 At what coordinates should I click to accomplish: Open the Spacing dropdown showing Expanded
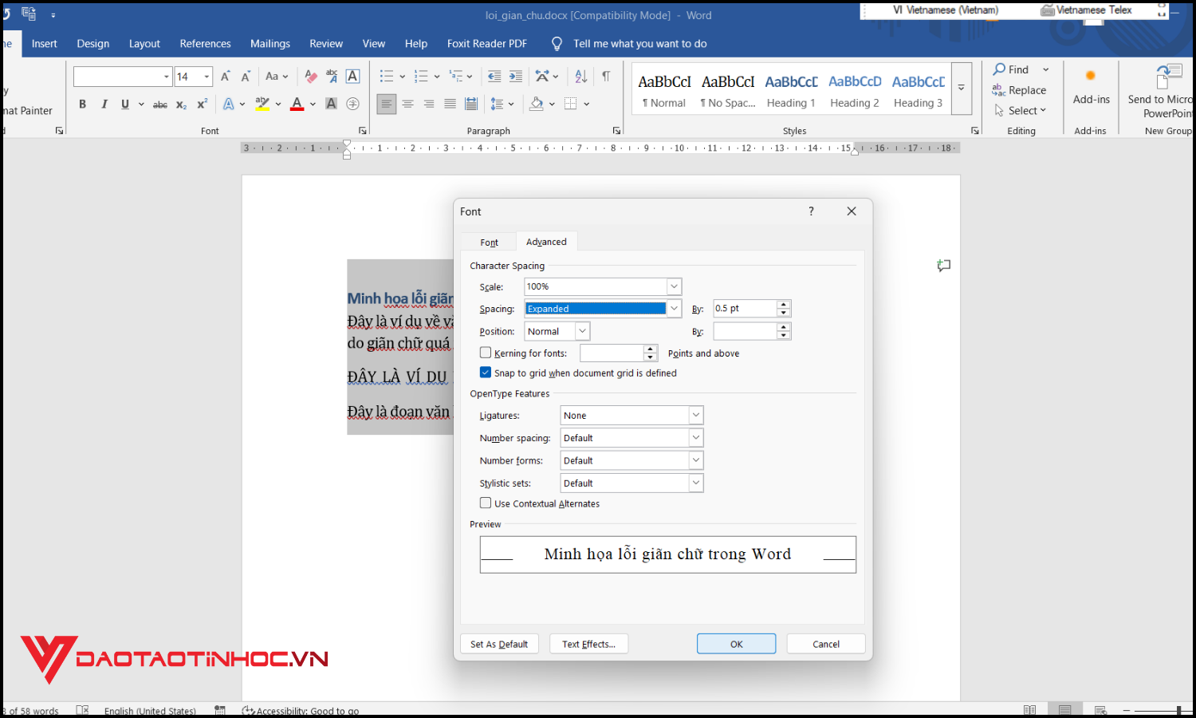coord(674,308)
